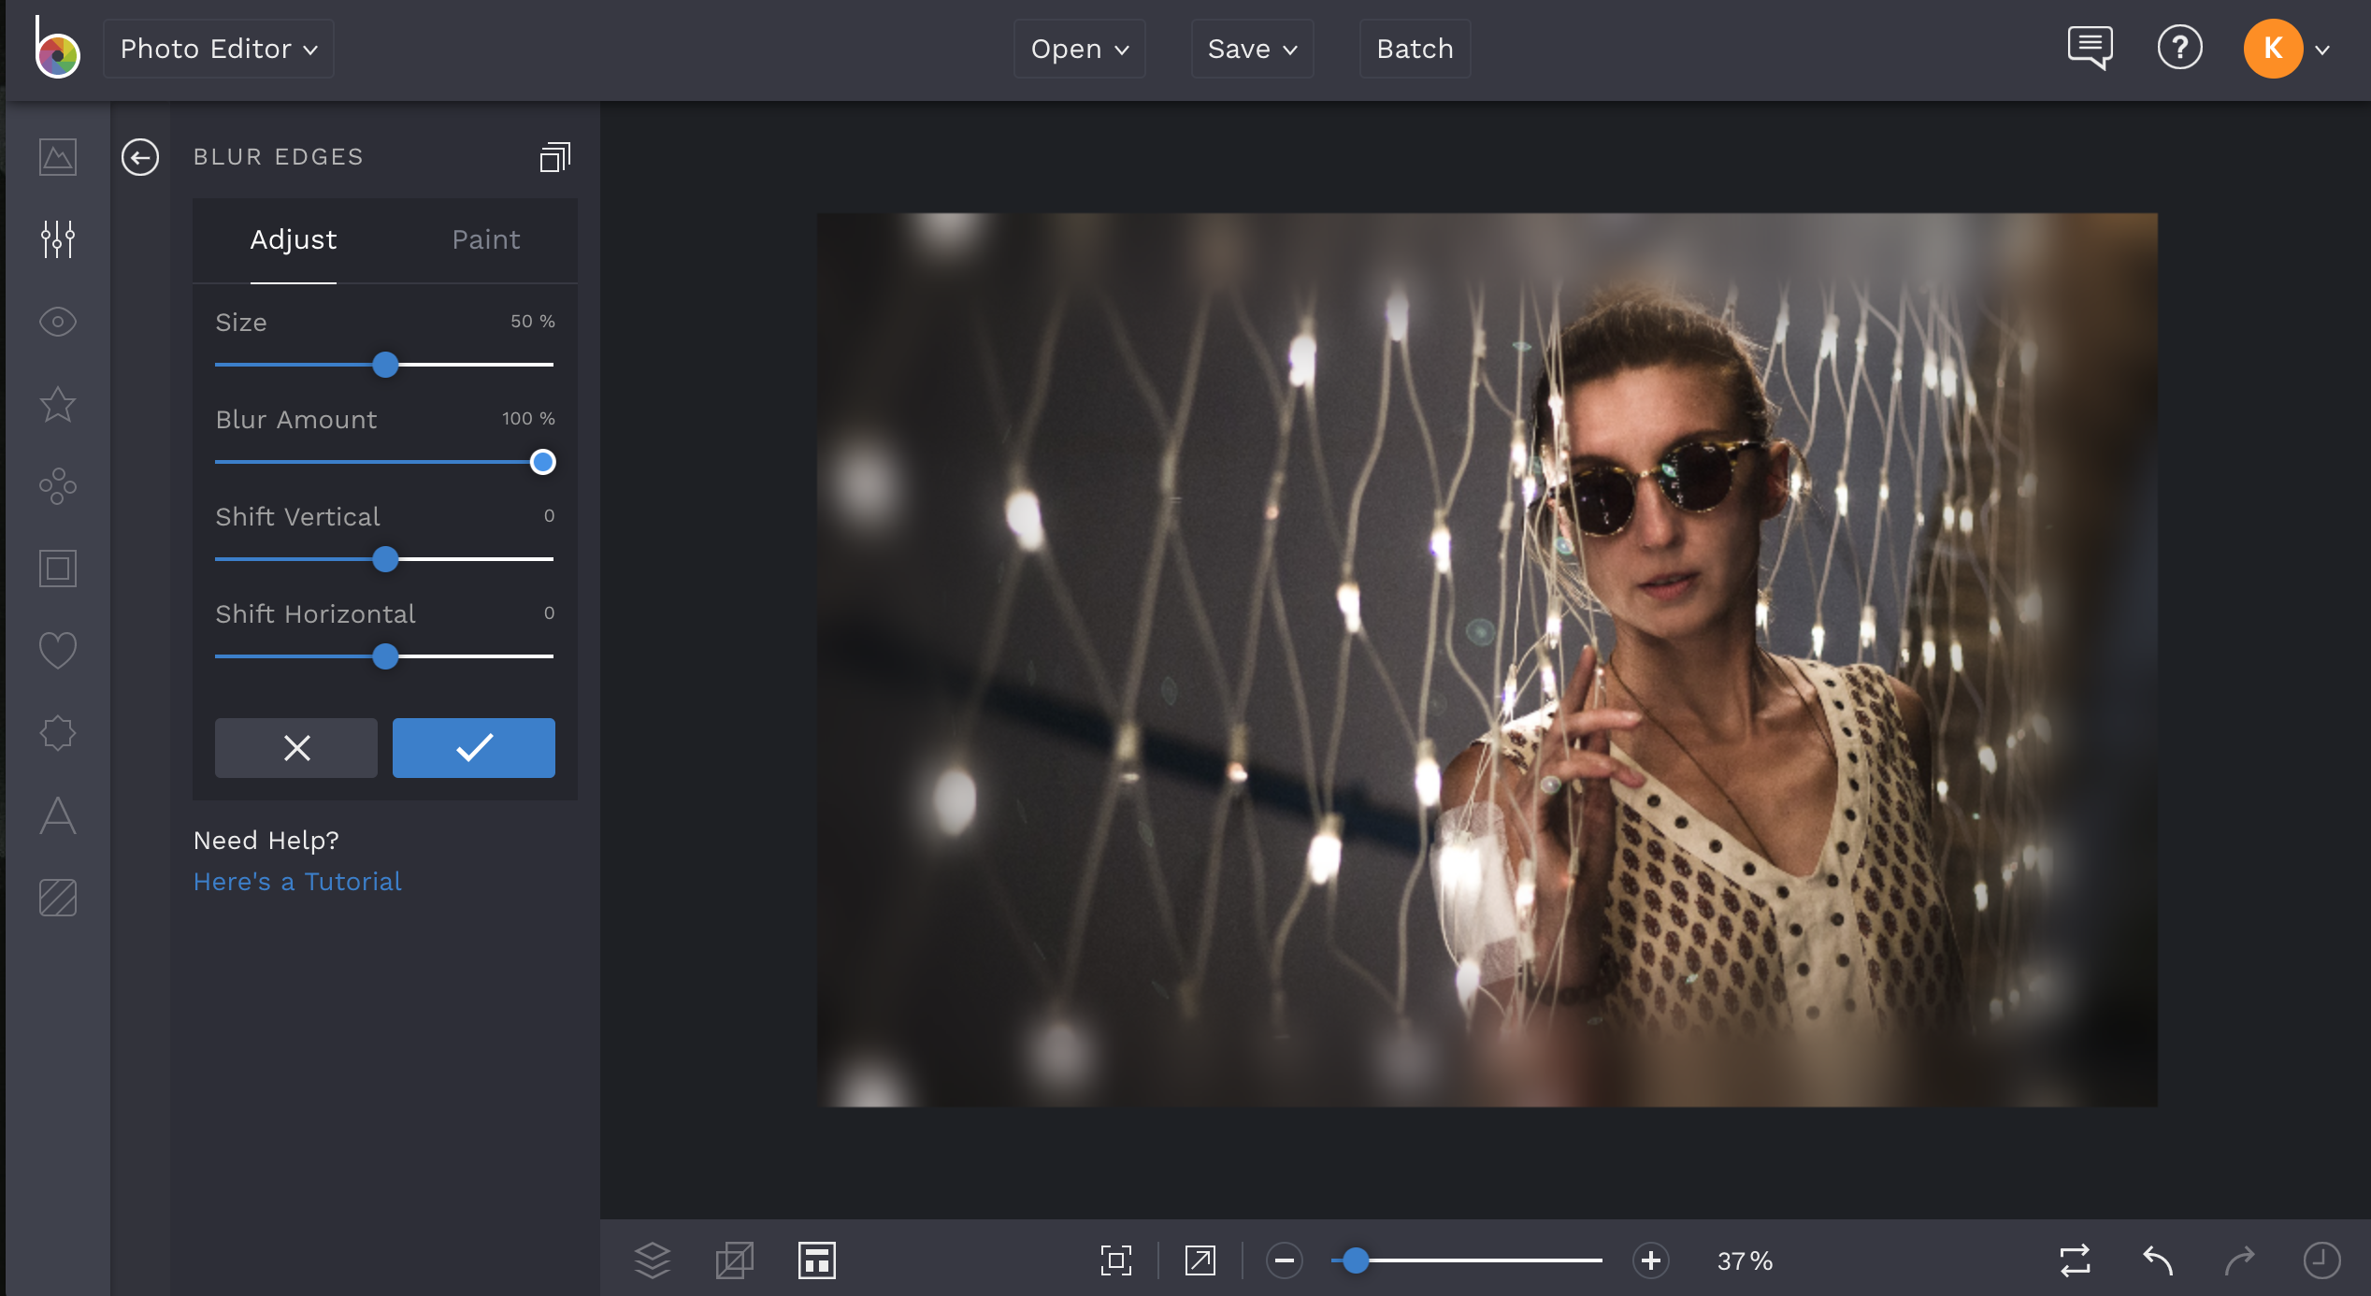The height and width of the screenshot is (1296, 2371).
Task: Redo the last action
Action: pos(2239,1260)
